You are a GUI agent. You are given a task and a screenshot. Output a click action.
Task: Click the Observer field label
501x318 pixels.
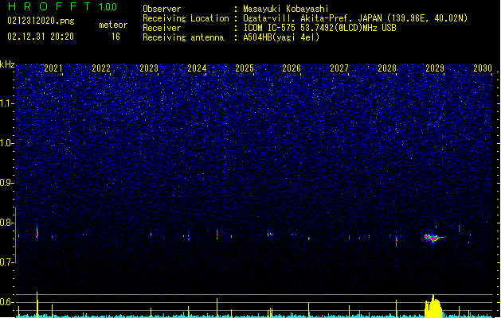tap(162, 9)
